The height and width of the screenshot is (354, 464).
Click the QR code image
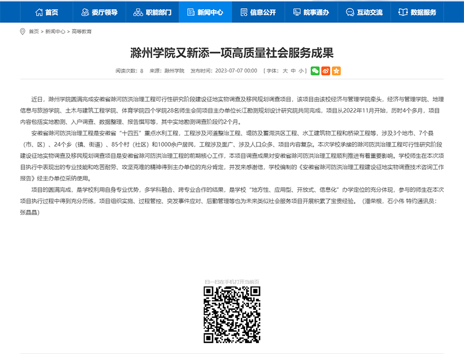point(232,315)
